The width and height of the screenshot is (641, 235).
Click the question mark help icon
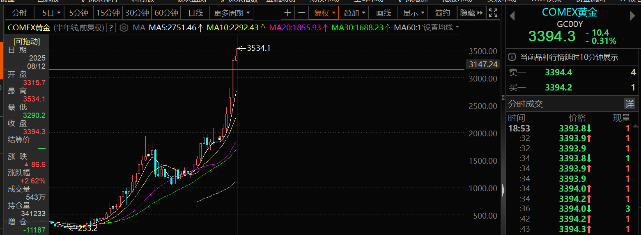[x=111, y=28]
